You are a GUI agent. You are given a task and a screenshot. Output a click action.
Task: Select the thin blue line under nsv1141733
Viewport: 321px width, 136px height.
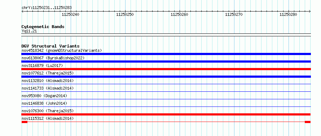pyautogui.click(x=166, y=91)
